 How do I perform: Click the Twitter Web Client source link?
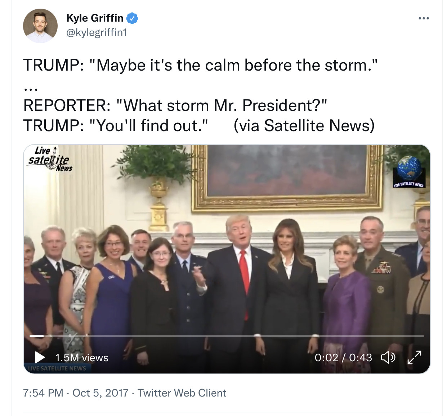coord(182,393)
